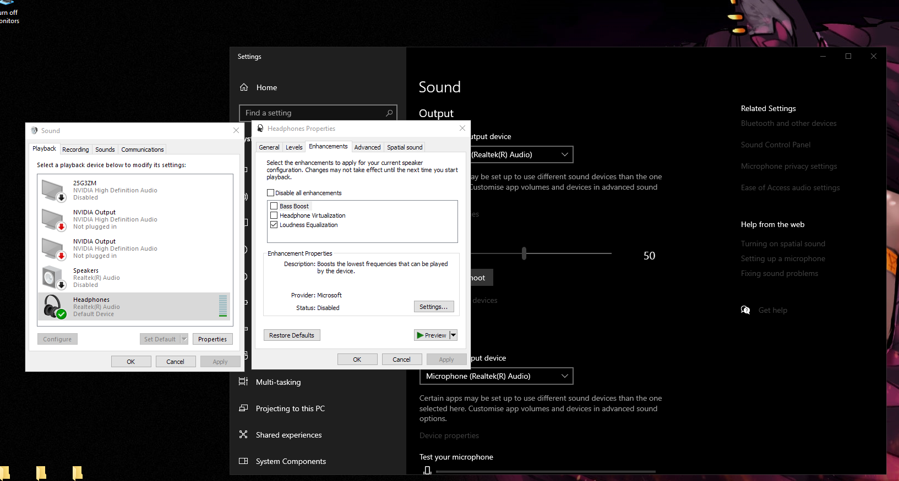Click Cancel in the Sound dialog

[x=176, y=362]
